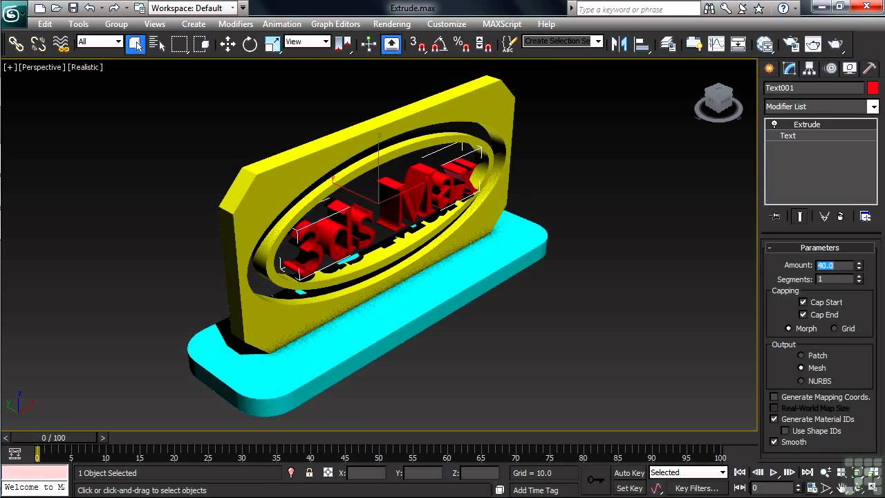
Task: Switch to the Display command panel
Action: click(x=850, y=68)
